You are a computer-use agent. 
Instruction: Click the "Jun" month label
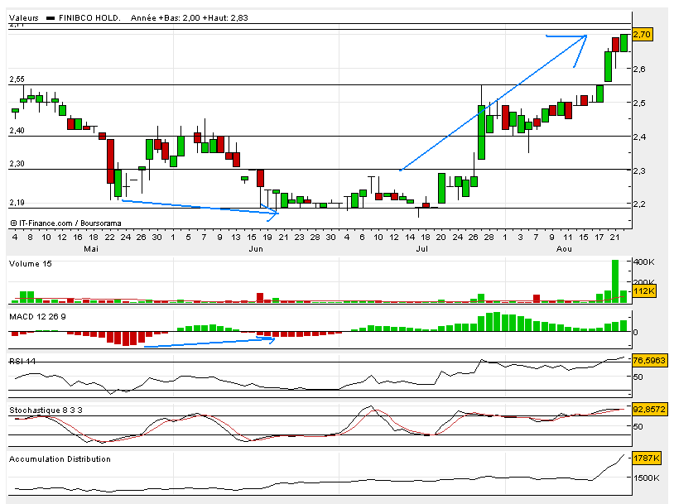tap(256, 249)
